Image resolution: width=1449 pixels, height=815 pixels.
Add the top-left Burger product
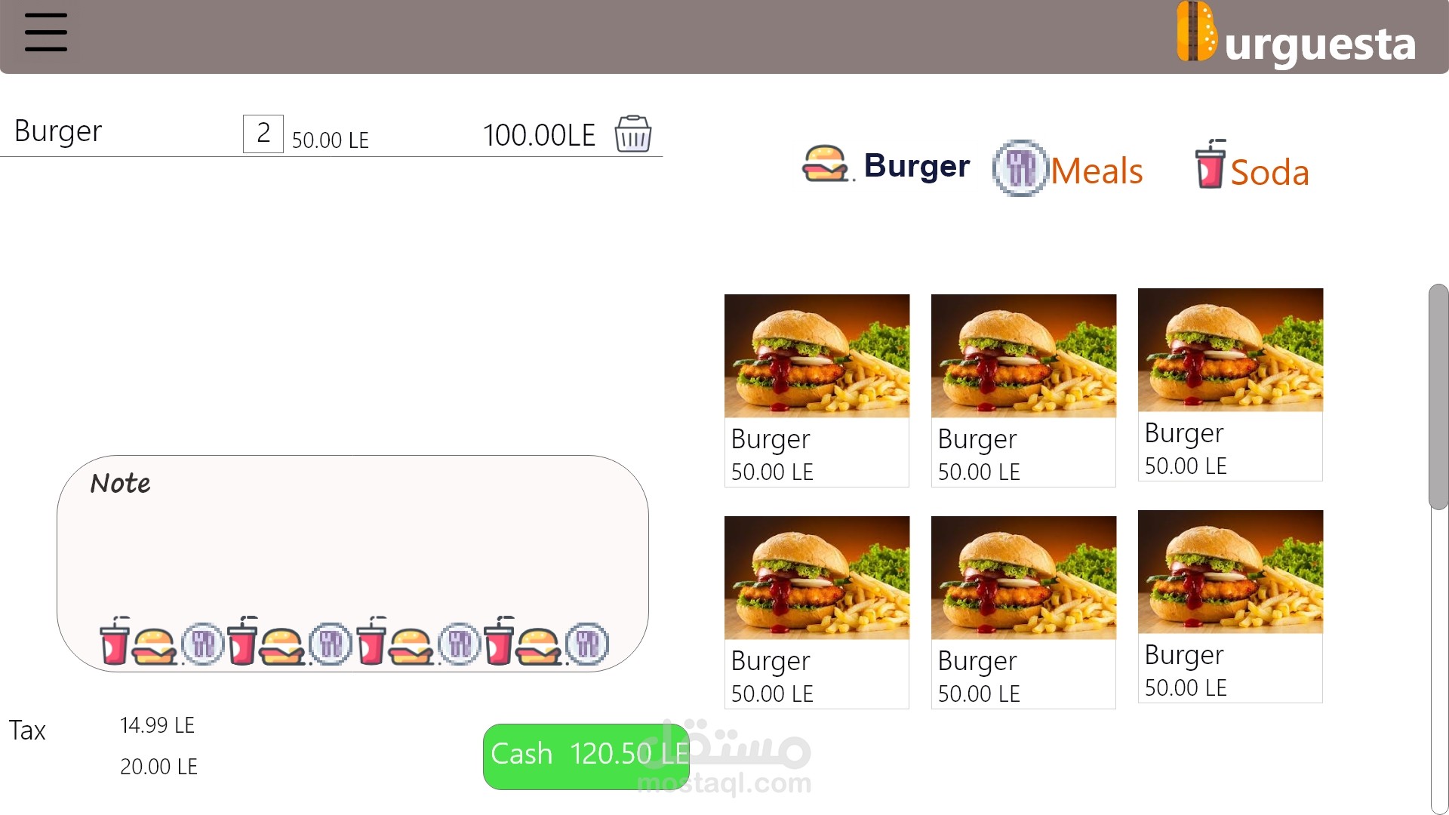pyautogui.click(x=817, y=390)
